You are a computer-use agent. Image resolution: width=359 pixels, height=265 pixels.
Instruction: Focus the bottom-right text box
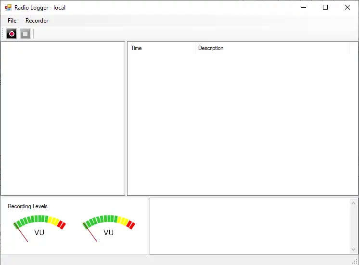click(x=250, y=226)
